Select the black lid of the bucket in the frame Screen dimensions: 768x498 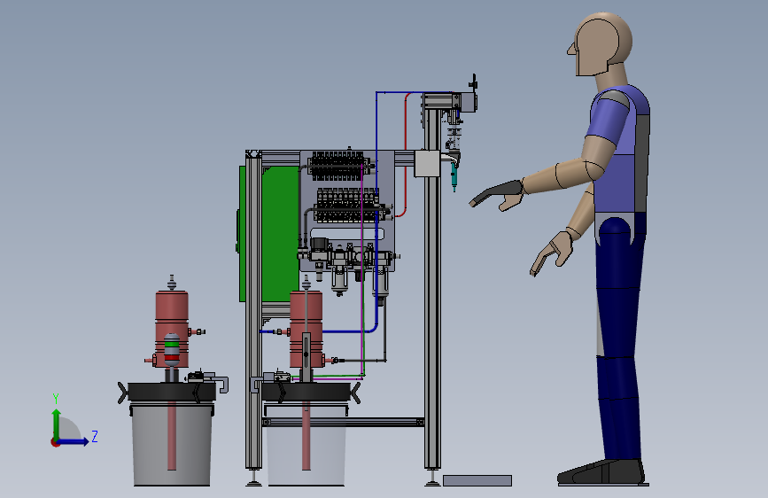[x=306, y=393]
